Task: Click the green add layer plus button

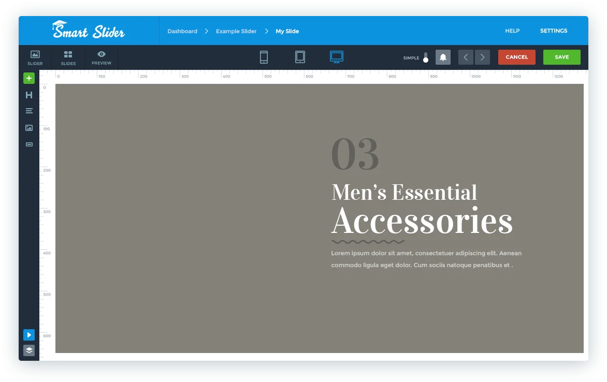Action: [x=29, y=78]
